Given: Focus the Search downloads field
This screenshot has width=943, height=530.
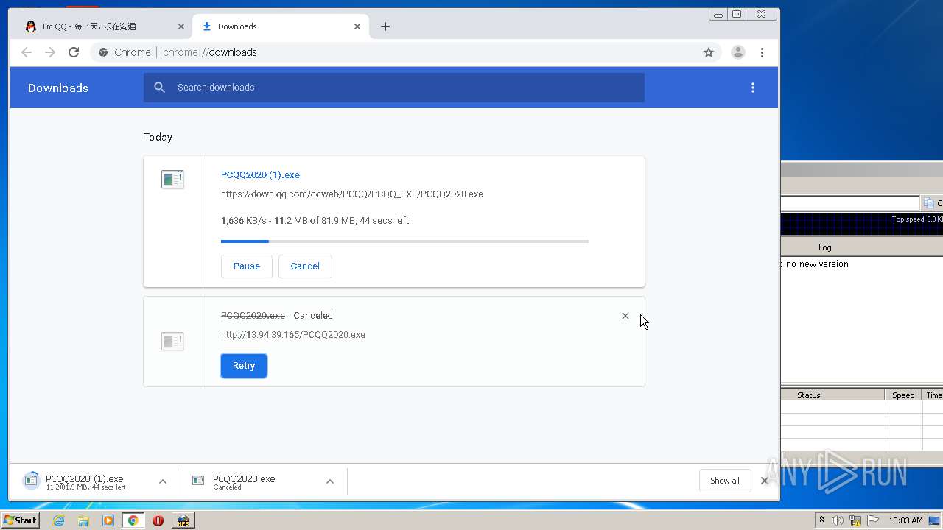Looking at the screenshot, I should click(x=394, y=88).
